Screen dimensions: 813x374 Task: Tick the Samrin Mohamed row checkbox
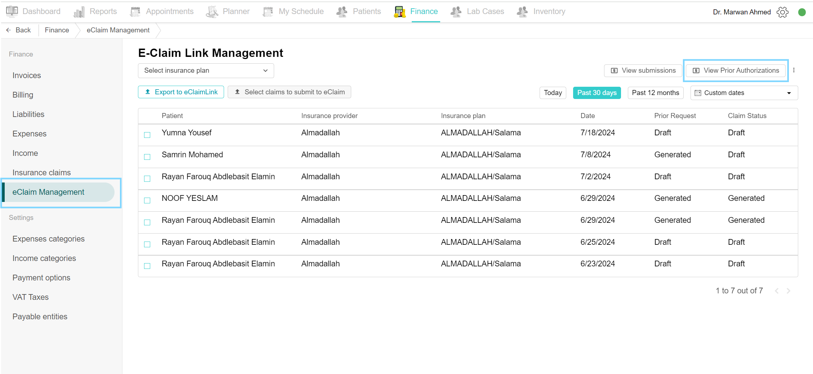pos(147,157)
